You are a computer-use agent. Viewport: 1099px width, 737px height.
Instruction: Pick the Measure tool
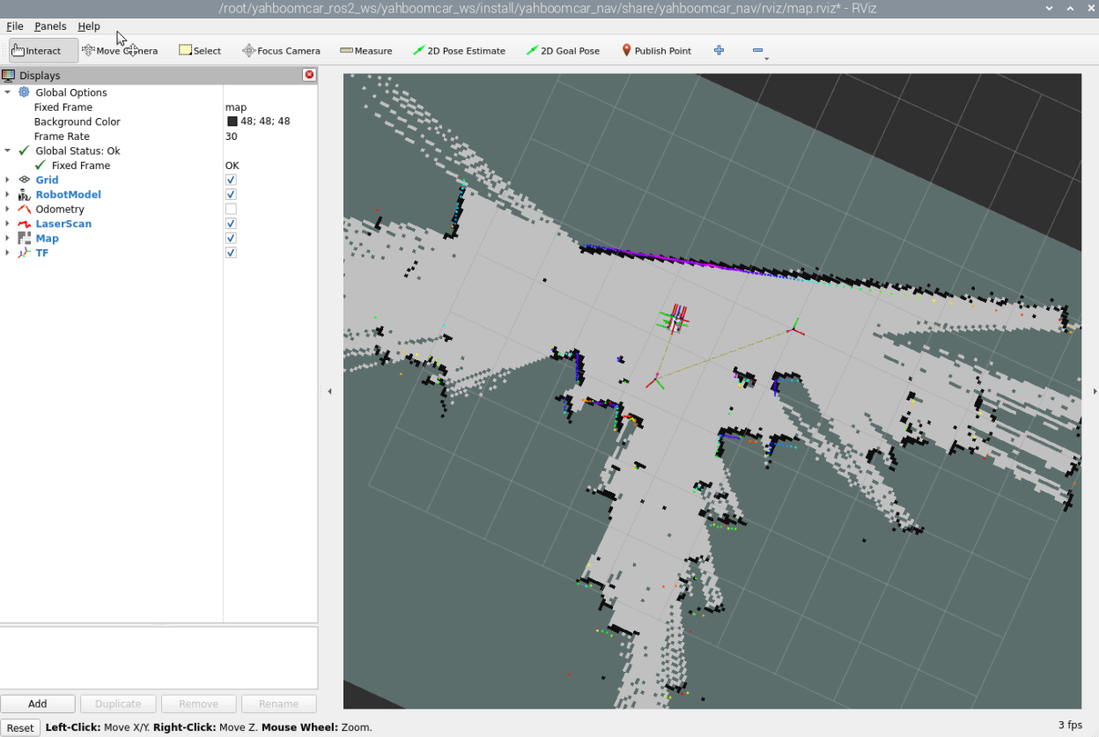tap(365, 51)
